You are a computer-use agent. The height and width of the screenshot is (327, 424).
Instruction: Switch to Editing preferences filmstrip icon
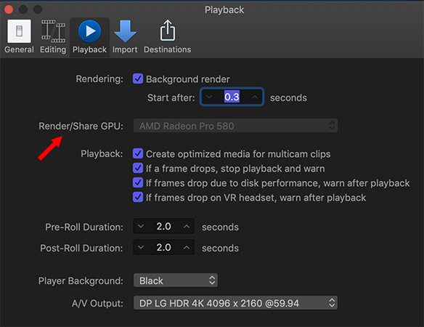[53, 31]
